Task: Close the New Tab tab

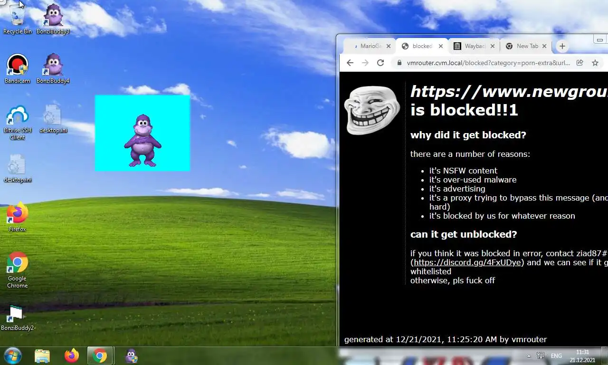Action: (x=544, y=46)
